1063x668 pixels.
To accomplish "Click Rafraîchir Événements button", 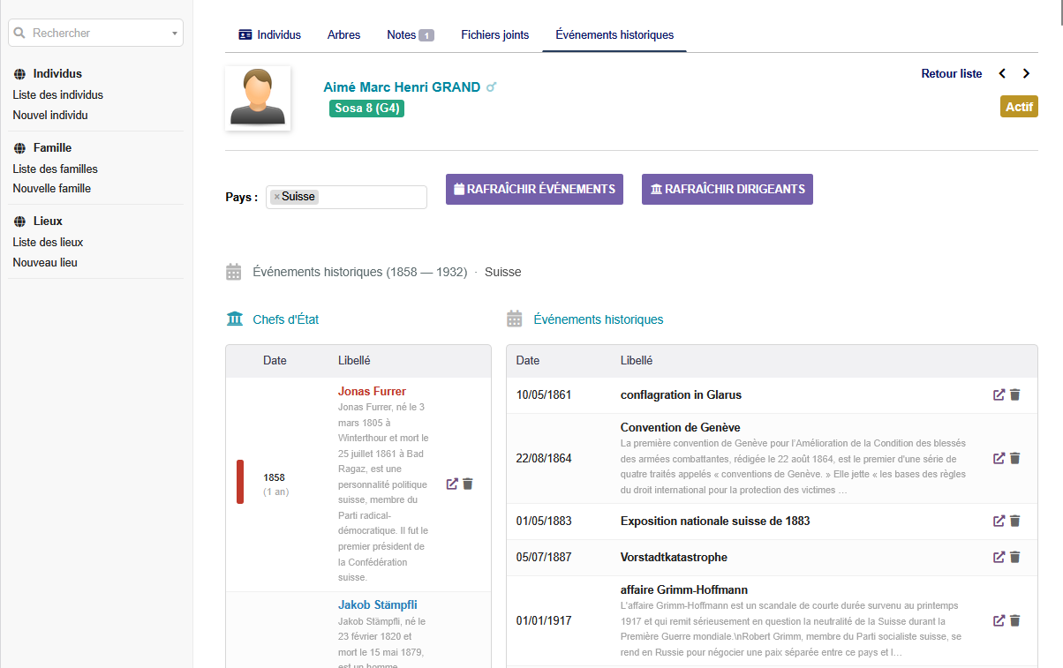I will tap(534, 189).
